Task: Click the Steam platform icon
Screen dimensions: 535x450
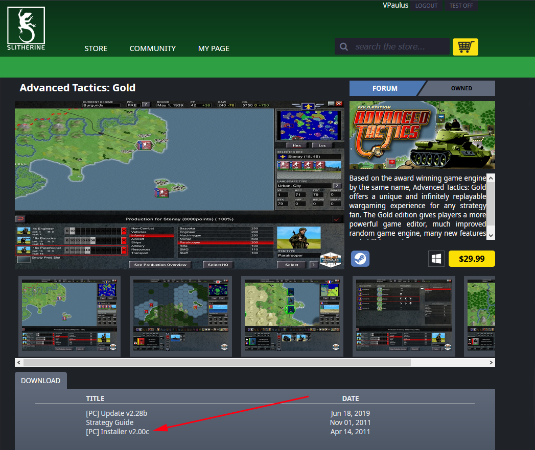Action: click(x=360, y=259)
